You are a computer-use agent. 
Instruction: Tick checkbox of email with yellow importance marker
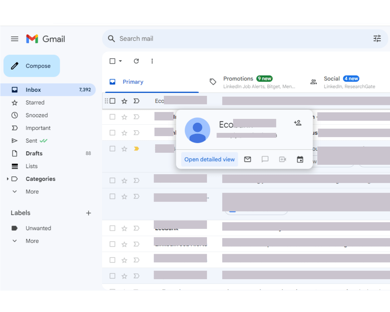click(112, 149)
